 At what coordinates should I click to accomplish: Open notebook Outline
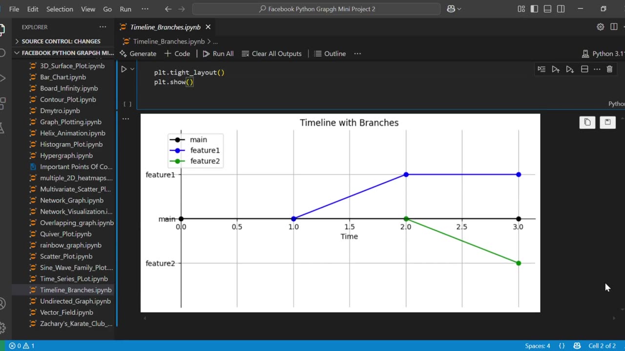(x=330, y=54)
